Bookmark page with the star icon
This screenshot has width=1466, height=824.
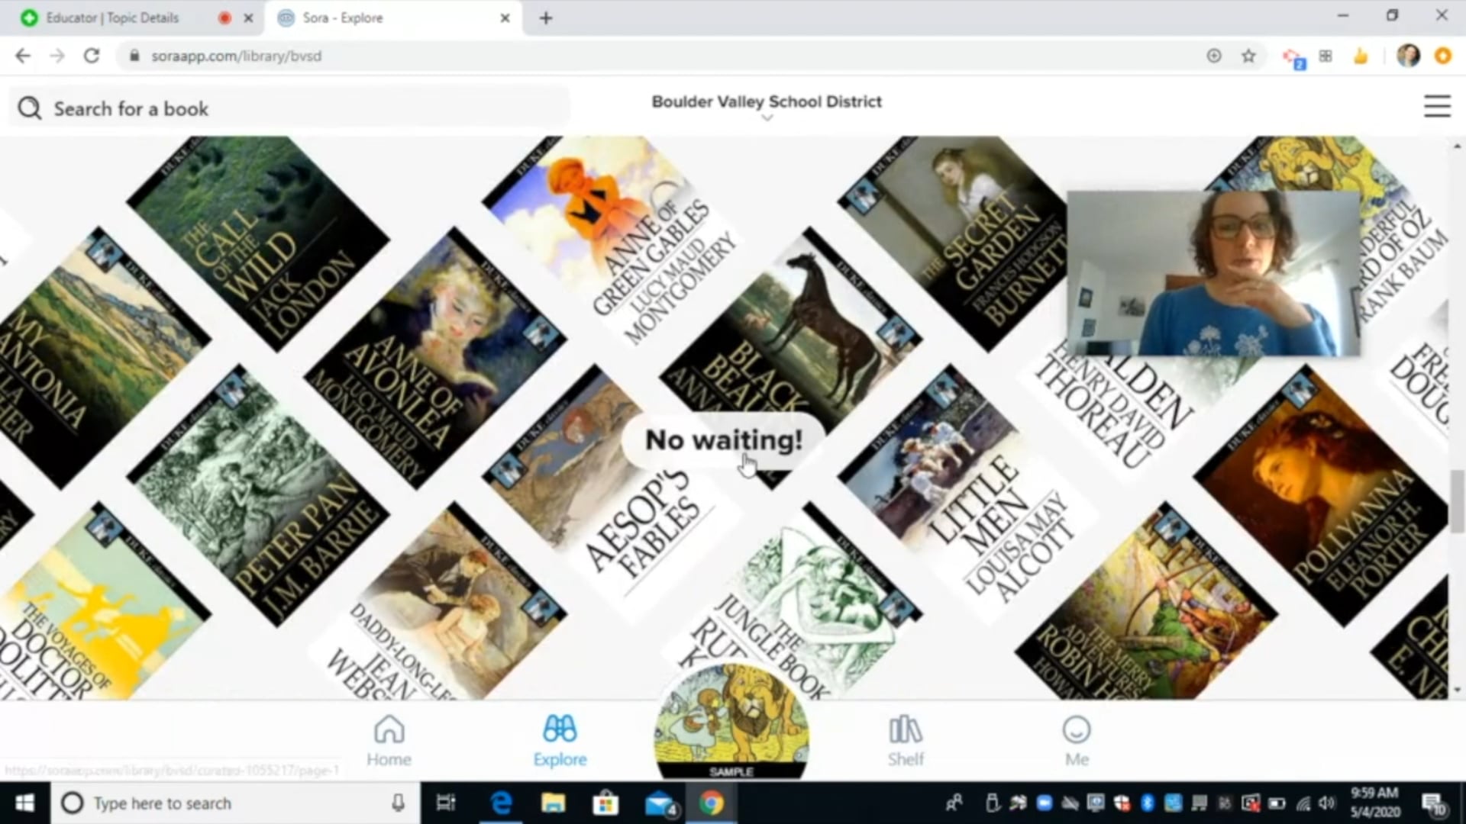click(x=1248, y=56)
